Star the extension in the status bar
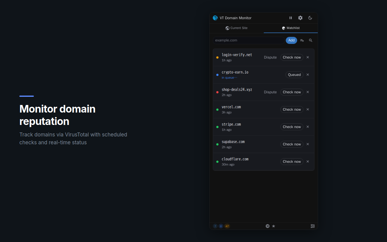 click(x=273, y=226)
